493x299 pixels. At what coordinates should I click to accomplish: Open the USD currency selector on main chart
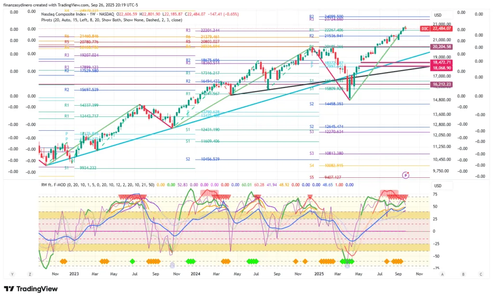(438, 15)
